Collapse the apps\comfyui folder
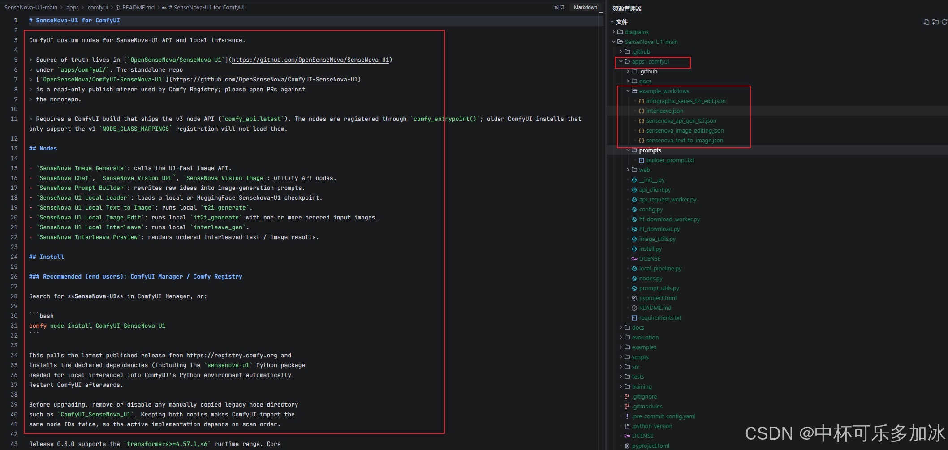Viewport: 948px width, 450px height. click(621, 61)
